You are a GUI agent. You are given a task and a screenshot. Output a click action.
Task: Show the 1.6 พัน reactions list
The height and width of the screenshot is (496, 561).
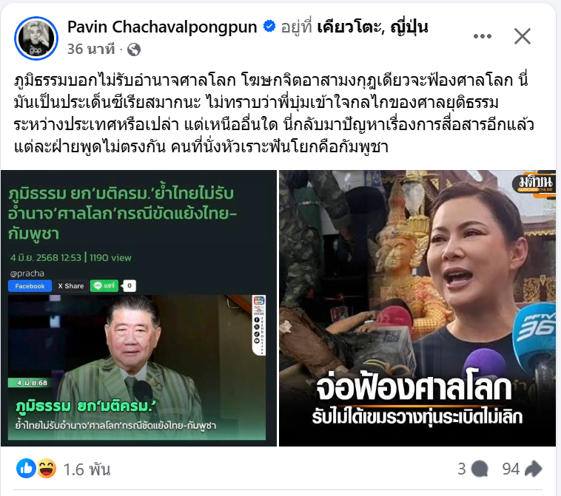[x=87, y=469]
